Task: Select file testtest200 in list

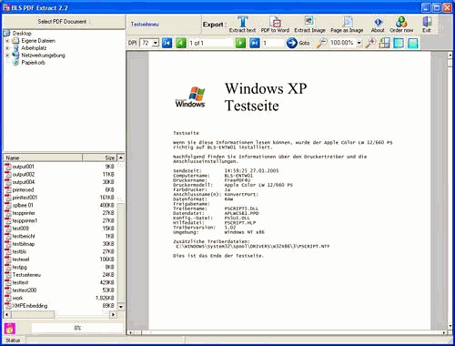Action: coord(25,290)
